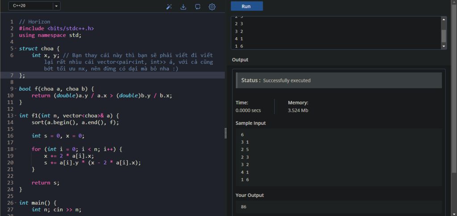Click the page vertical scrollbar
This screenshot has height=216, width=457.
pos(454,89)
